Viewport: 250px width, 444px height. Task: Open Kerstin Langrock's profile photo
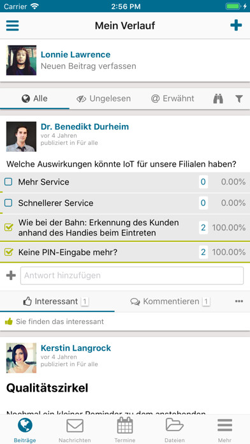pos(21,358)
